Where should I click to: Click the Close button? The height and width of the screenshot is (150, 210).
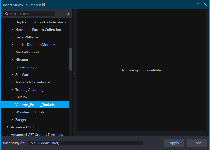click(197, 143)
